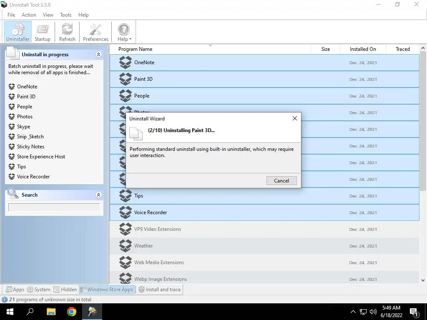Image resolution: width=427 pixels, height=320 pixels.
Task: Close the Uninstall Wizard dialog
Action: pos(295,118)
